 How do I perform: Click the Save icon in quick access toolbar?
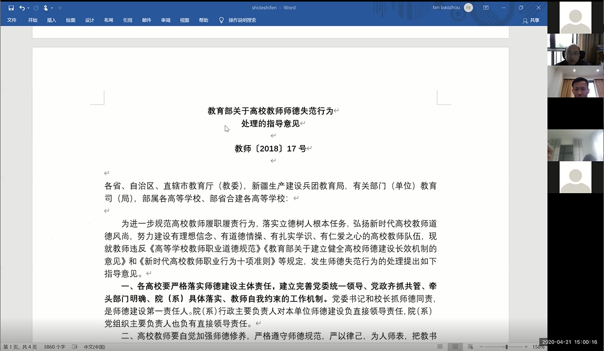[11, 8]
